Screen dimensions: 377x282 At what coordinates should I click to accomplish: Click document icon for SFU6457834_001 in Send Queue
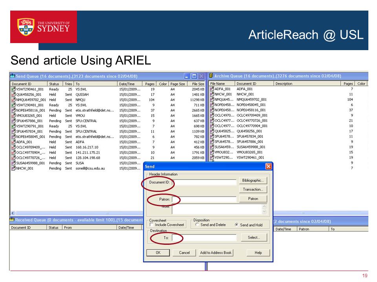[x=13, y=131]
